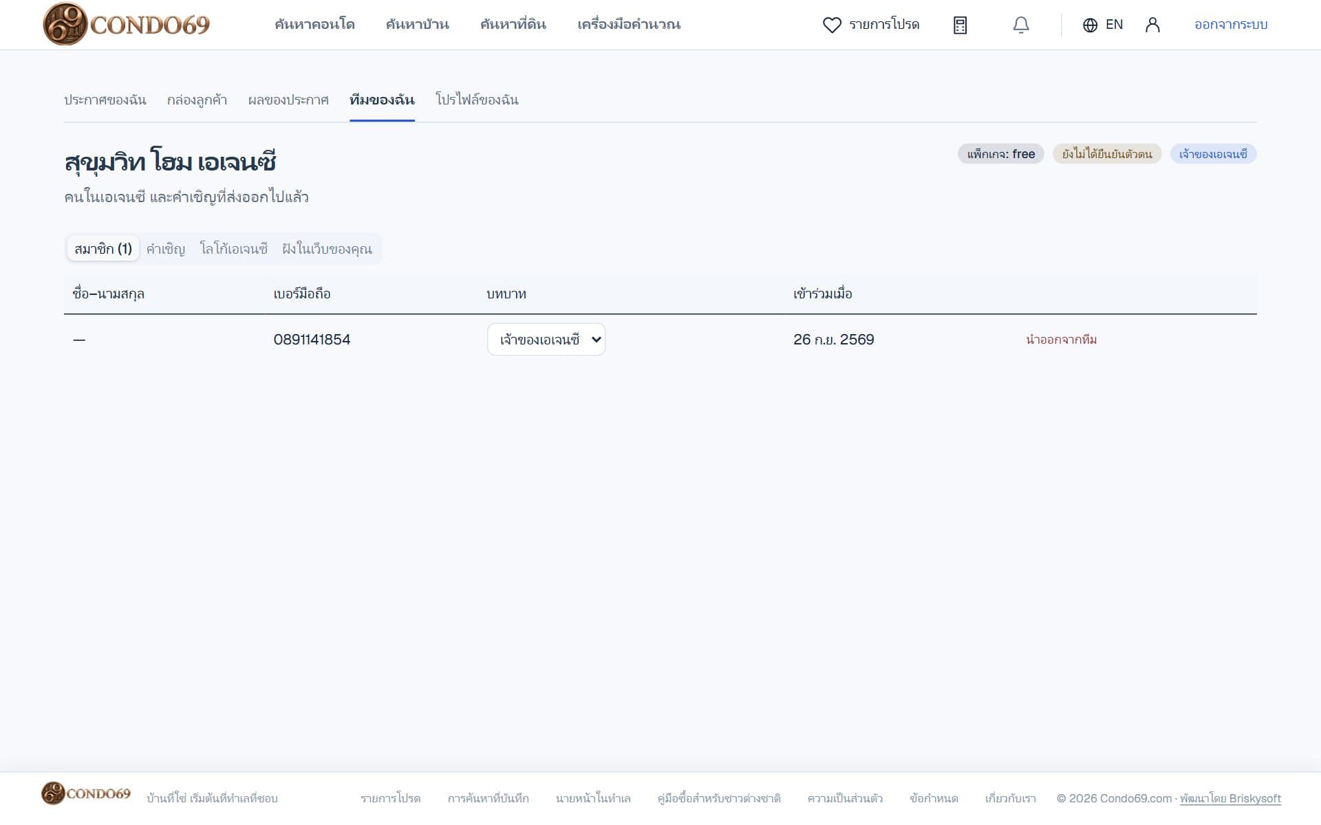Click phone number 0891141854 cell
Screen dimensions: 1321x825
pos(312,340)
